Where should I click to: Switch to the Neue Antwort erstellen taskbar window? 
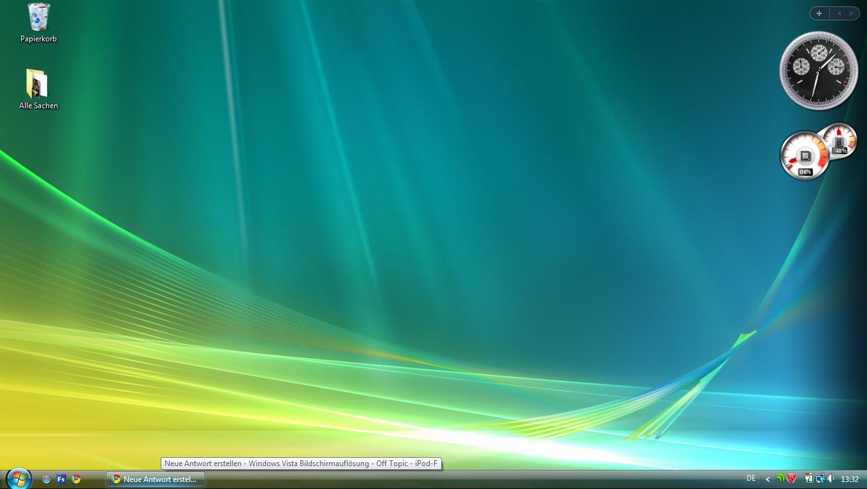pos(156,479)
